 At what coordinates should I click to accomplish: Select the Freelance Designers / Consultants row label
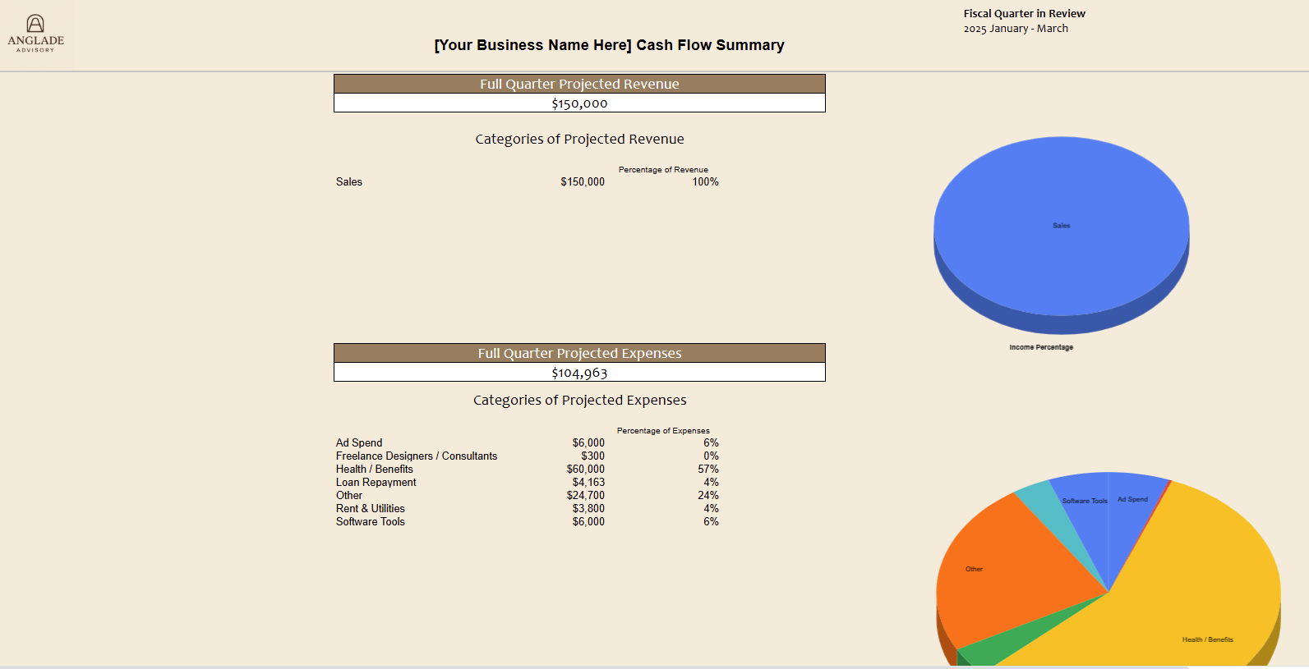click(417, 456)
